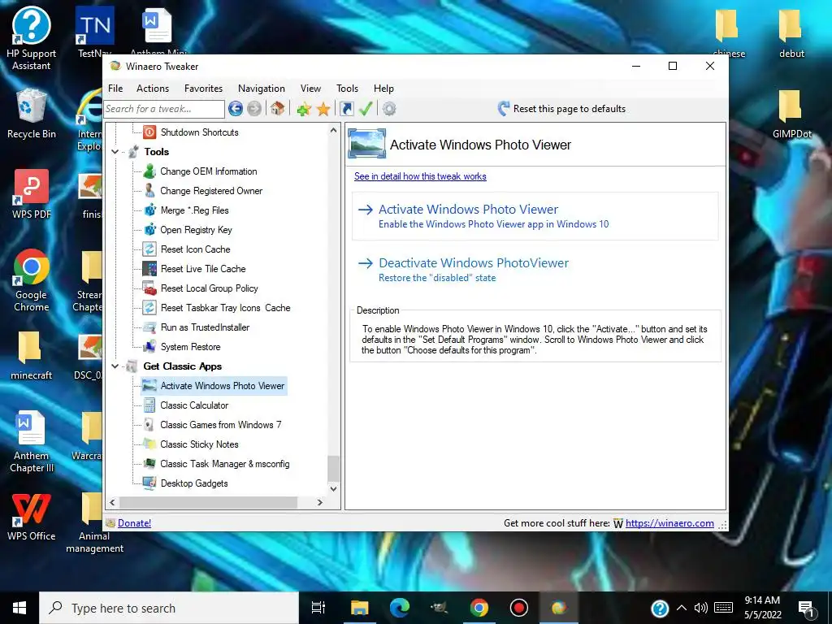
Task: Select the minecraft folder on desktop
Action: point(32,356)
